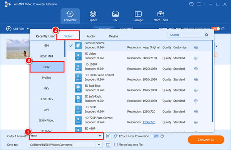Select the HD 720P preset title
This screenshot has height=150, width=231.
(x=90, y=107)
